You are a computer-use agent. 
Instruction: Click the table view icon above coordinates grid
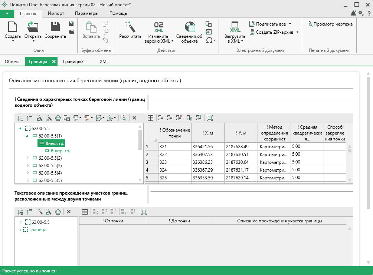150,118
